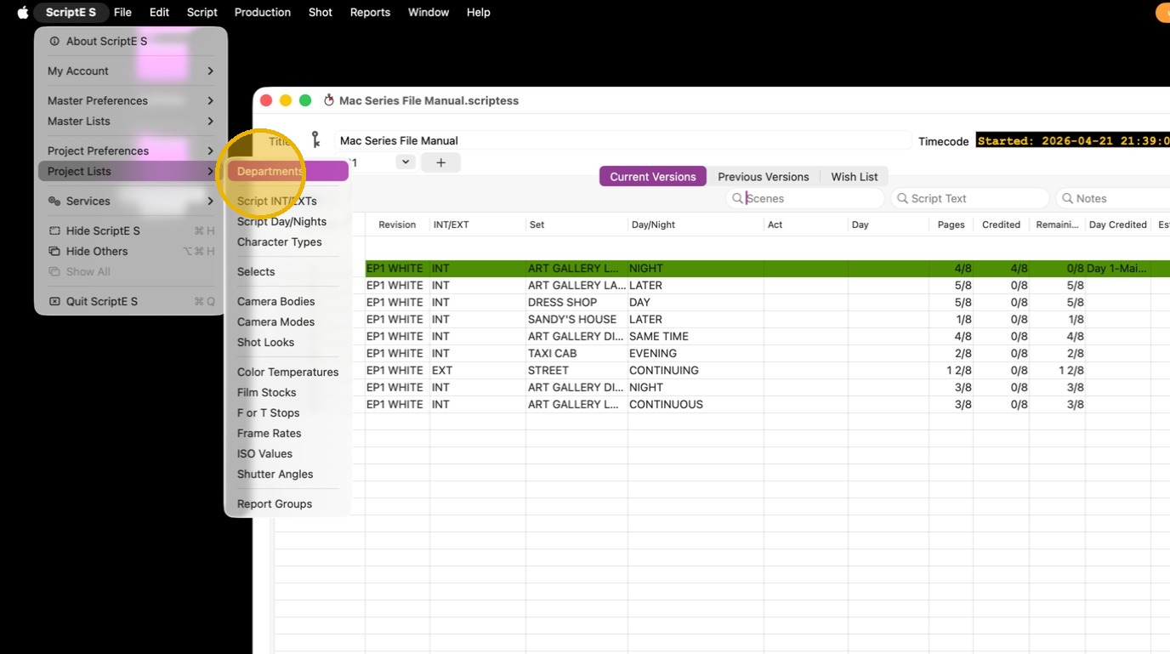1170x654 pixels.
Task: Open the Script menu
Action: 202,12
